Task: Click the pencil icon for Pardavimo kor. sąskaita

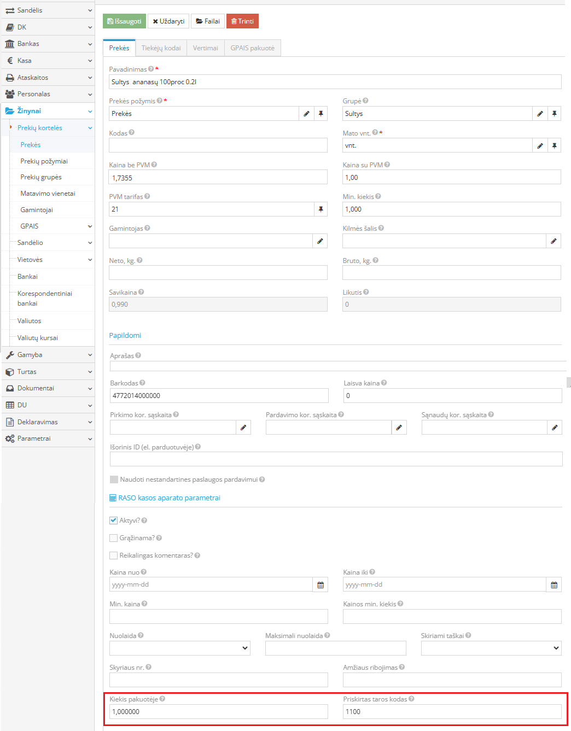Action: (x=399, y=428)
